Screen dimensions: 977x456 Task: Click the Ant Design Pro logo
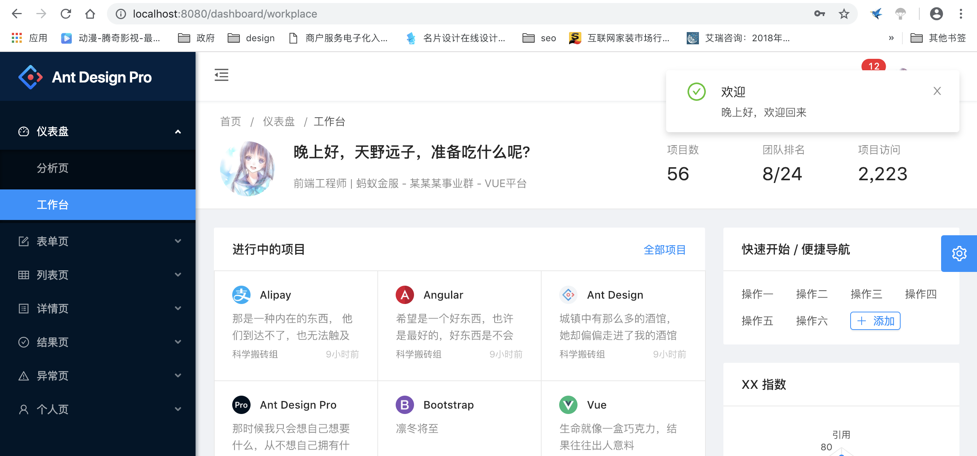[31, 77]
